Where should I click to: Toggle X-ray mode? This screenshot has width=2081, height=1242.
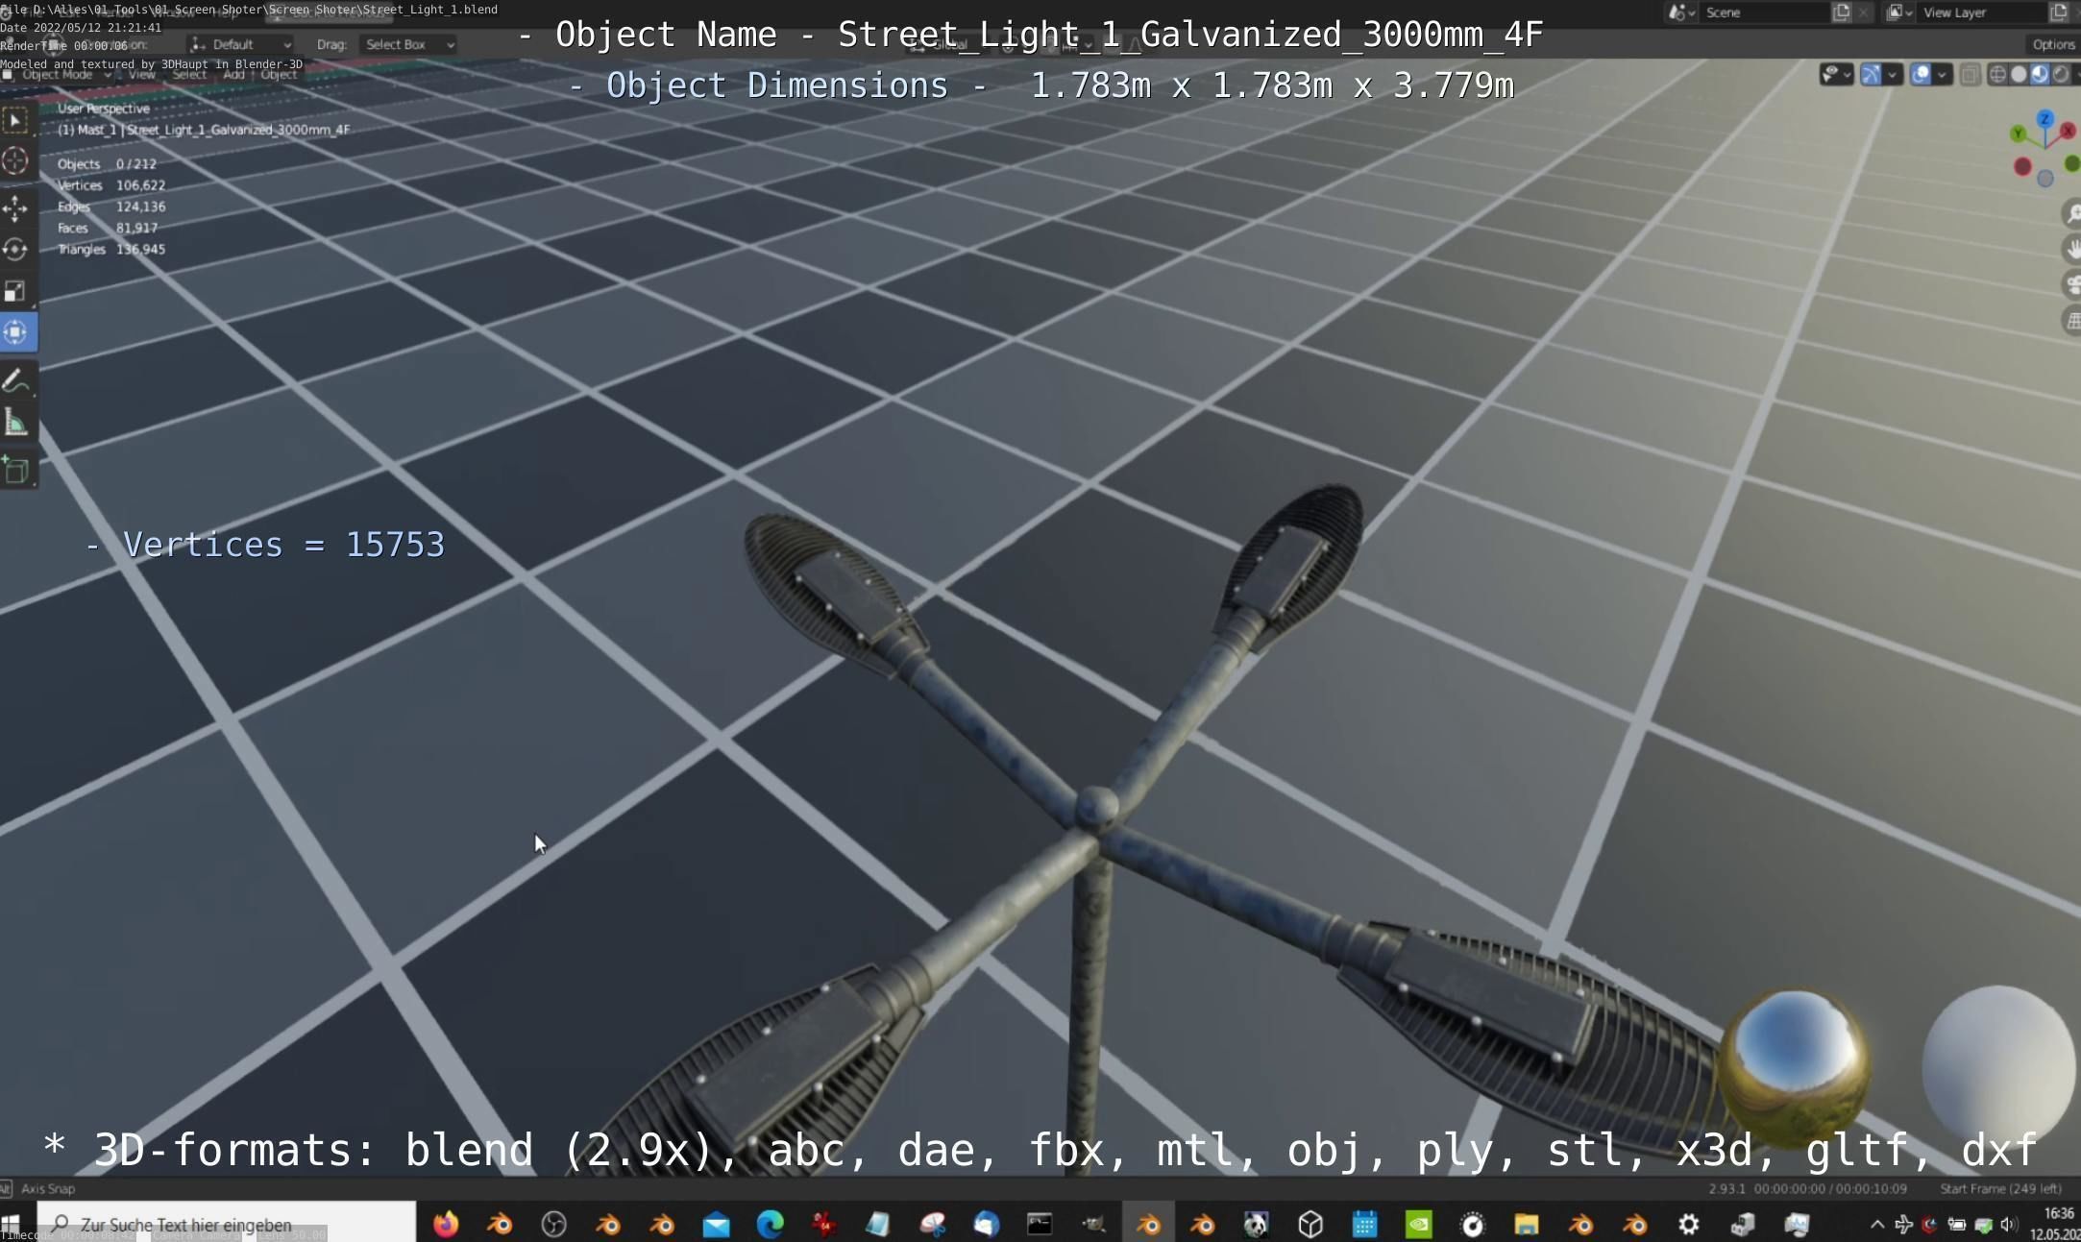pos(1970,74)
